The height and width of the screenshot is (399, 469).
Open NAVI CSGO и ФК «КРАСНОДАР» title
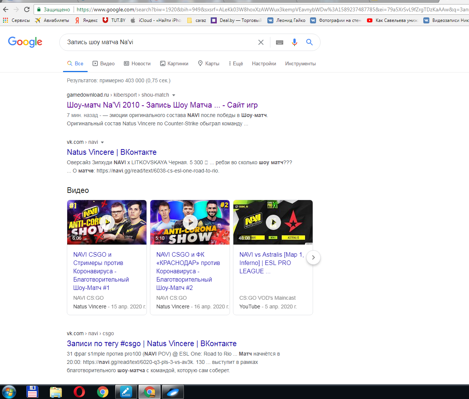pos(188,271)
